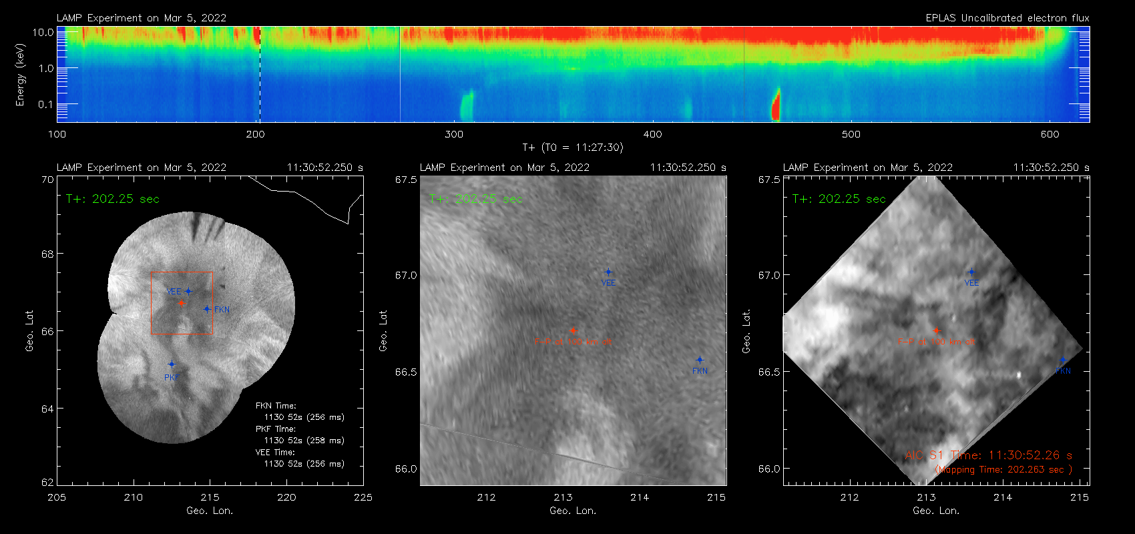Click 'EPLAS Uncalibrated electron flux' title
The width and height of the screenshot is (1135, 534).
(1007, 18)
